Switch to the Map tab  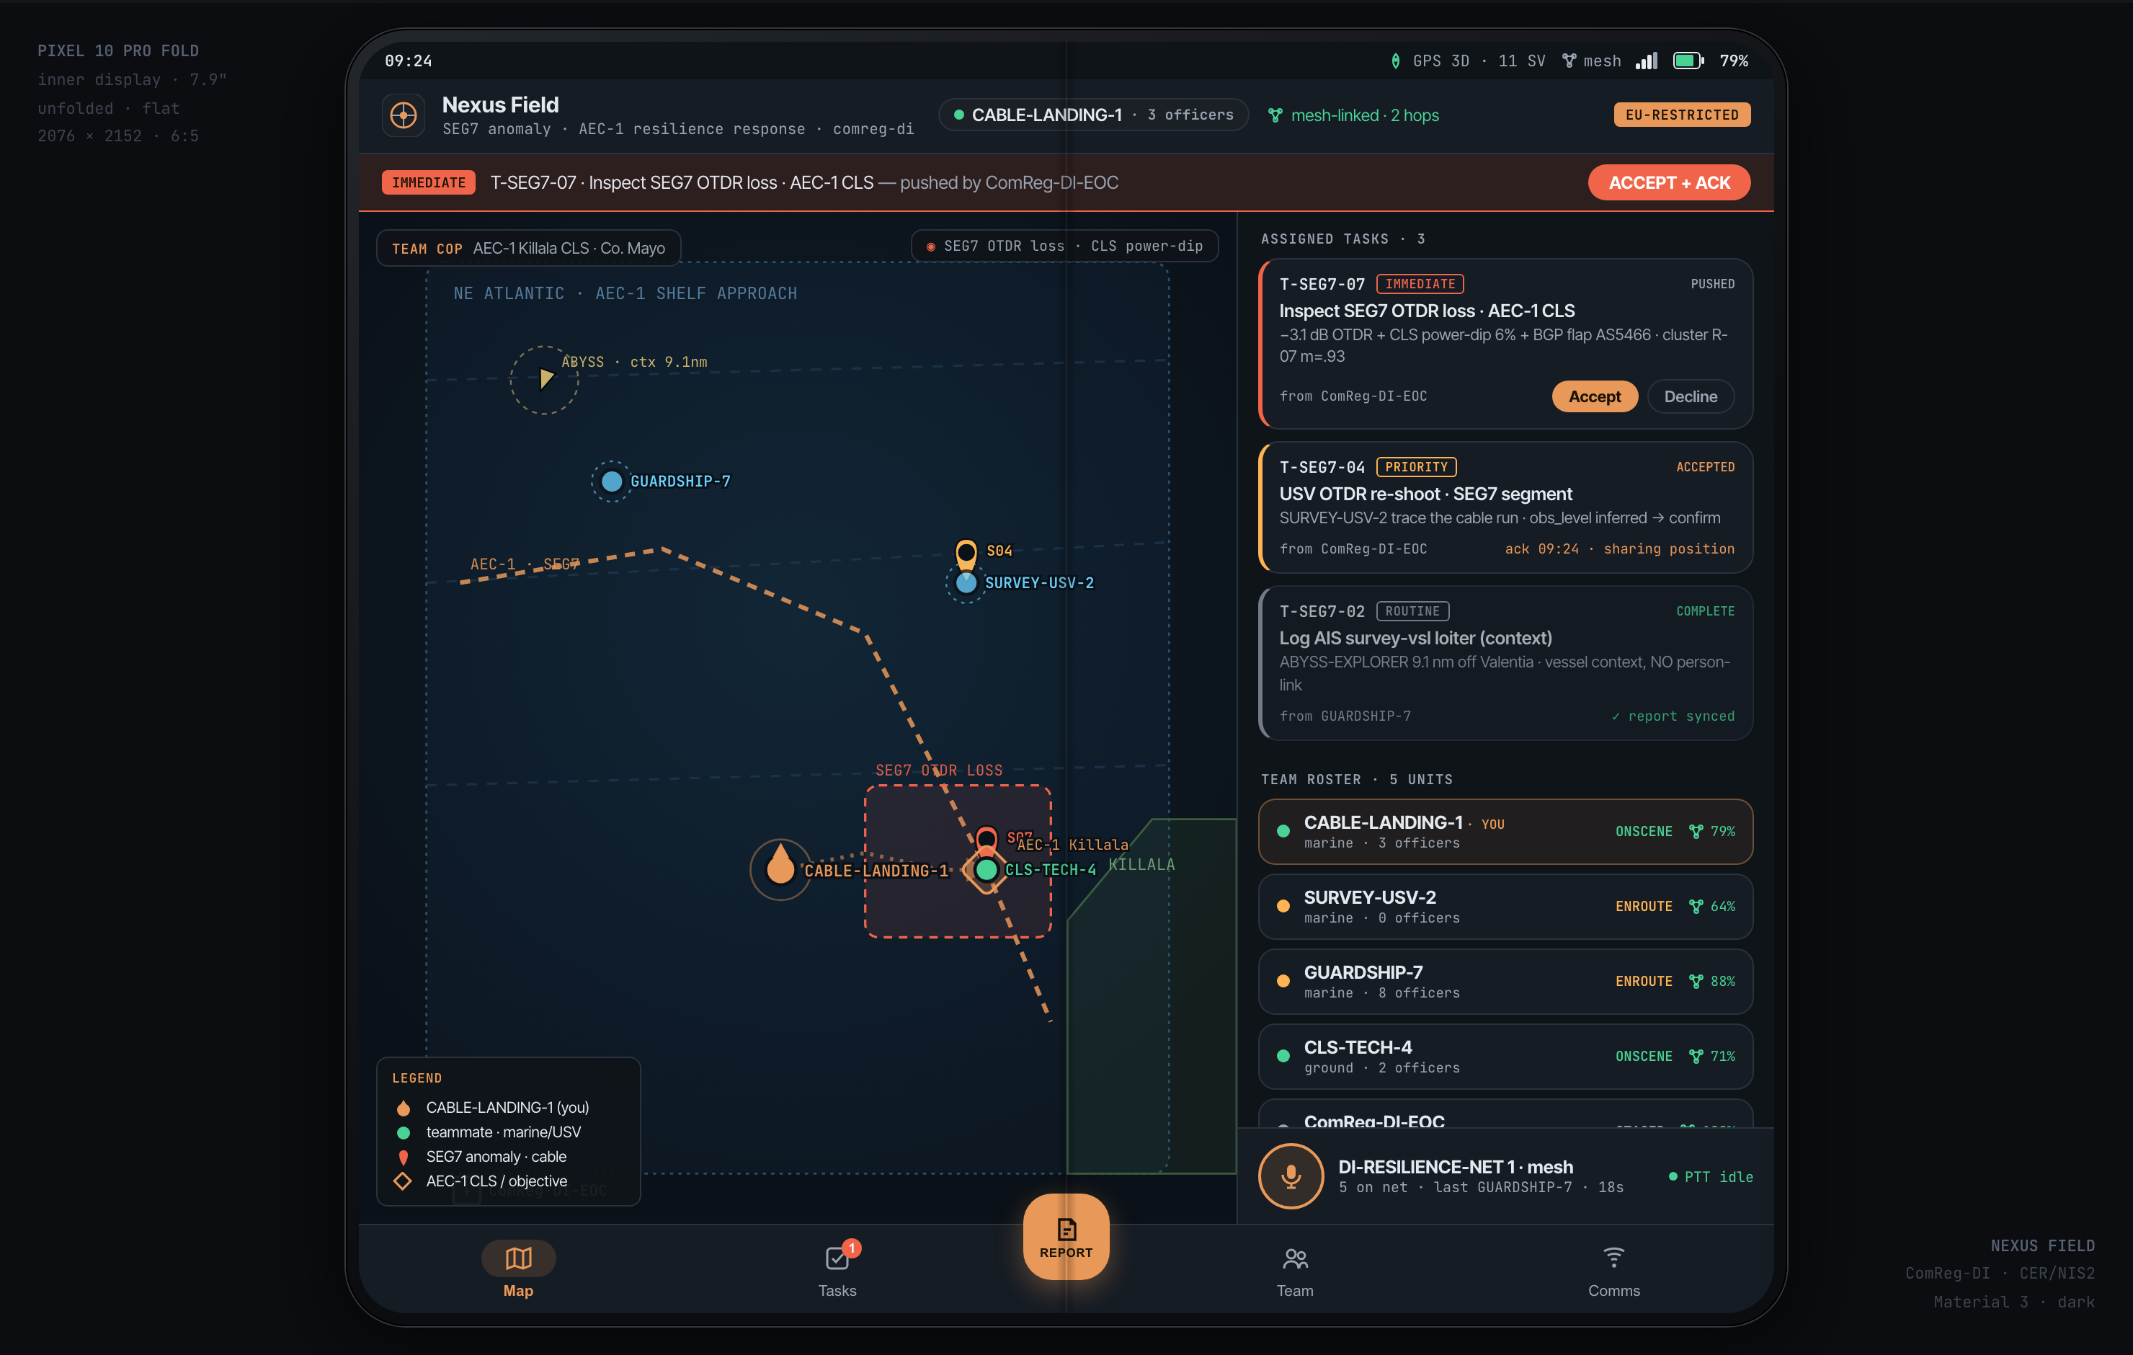518,1269
